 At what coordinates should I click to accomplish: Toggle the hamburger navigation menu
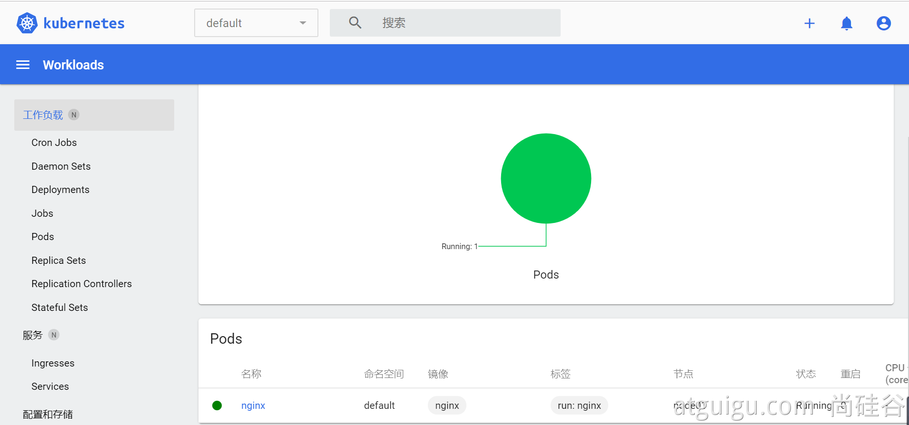pyautogui.click(x=23, y=65)
